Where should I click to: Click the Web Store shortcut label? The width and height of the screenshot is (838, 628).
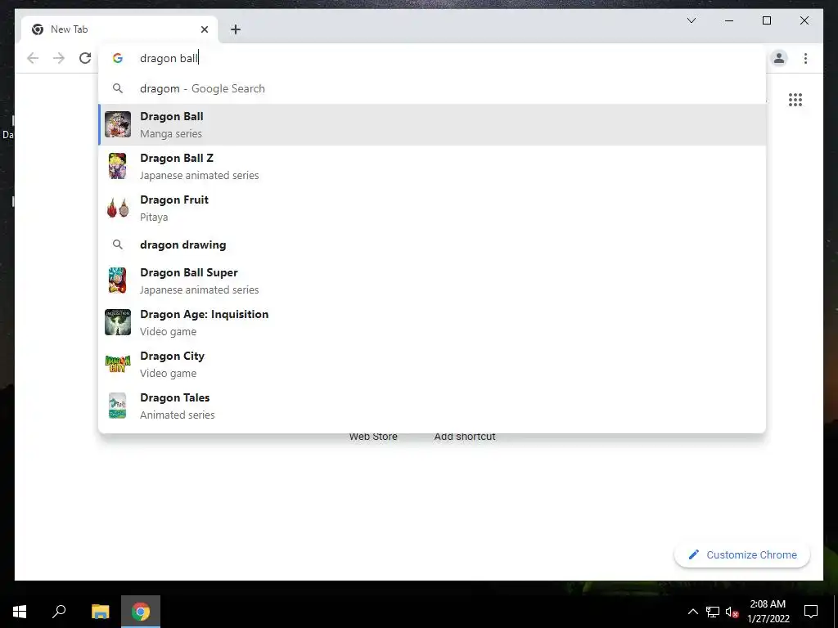pos(373,437)
